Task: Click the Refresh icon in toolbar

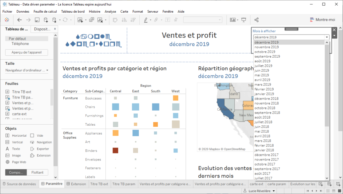Action: (x=65, y=20)
